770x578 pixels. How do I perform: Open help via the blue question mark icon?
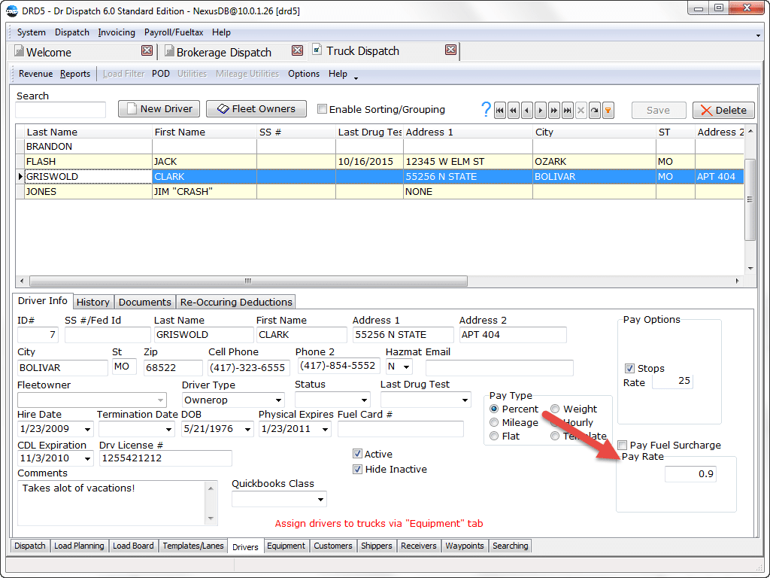coord(485,109)
